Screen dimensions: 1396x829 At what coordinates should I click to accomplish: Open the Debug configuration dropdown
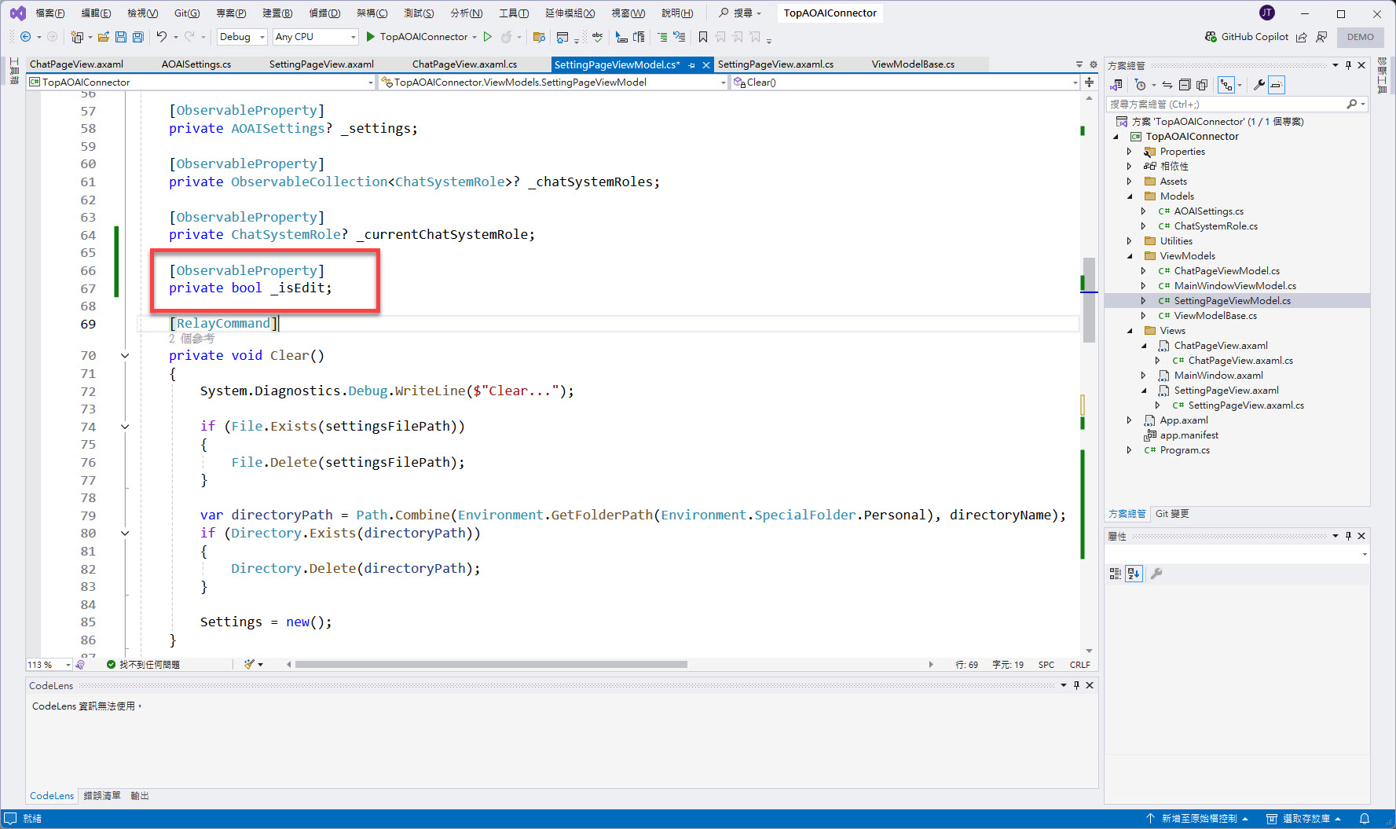pos(242,37)
